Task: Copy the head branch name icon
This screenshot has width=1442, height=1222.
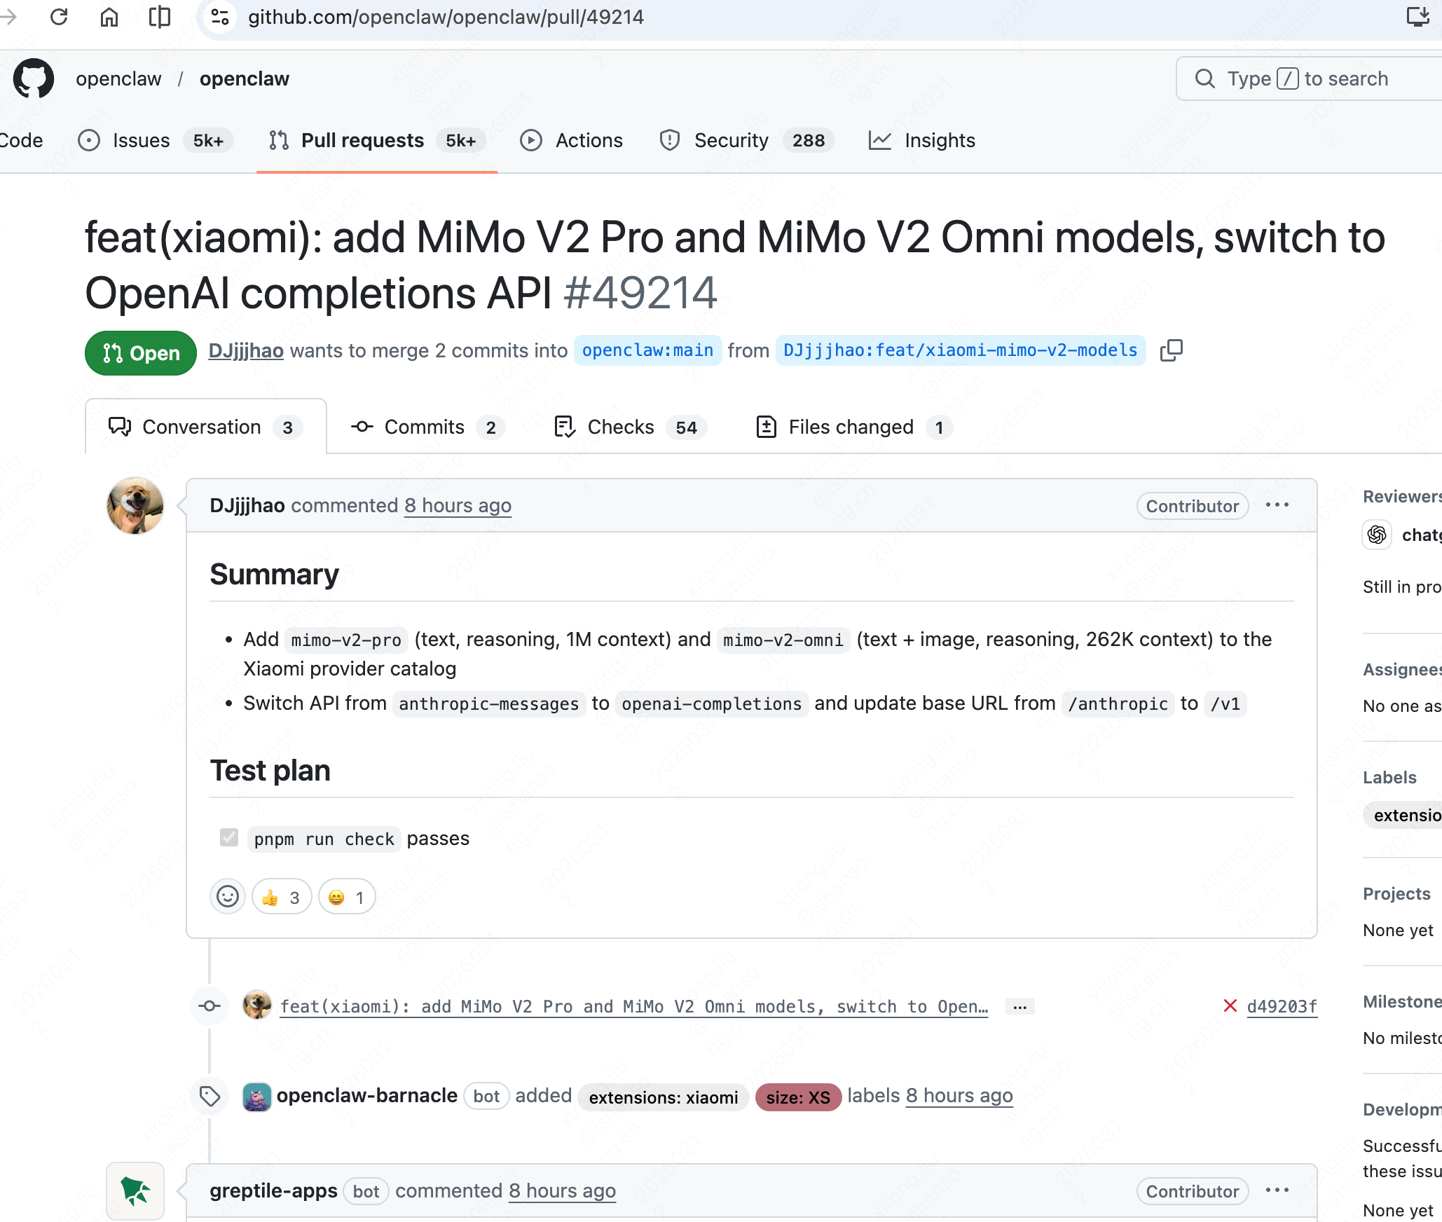Action: (x=1171, y=350)
